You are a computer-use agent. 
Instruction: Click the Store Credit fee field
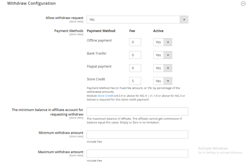pos(135,81)
